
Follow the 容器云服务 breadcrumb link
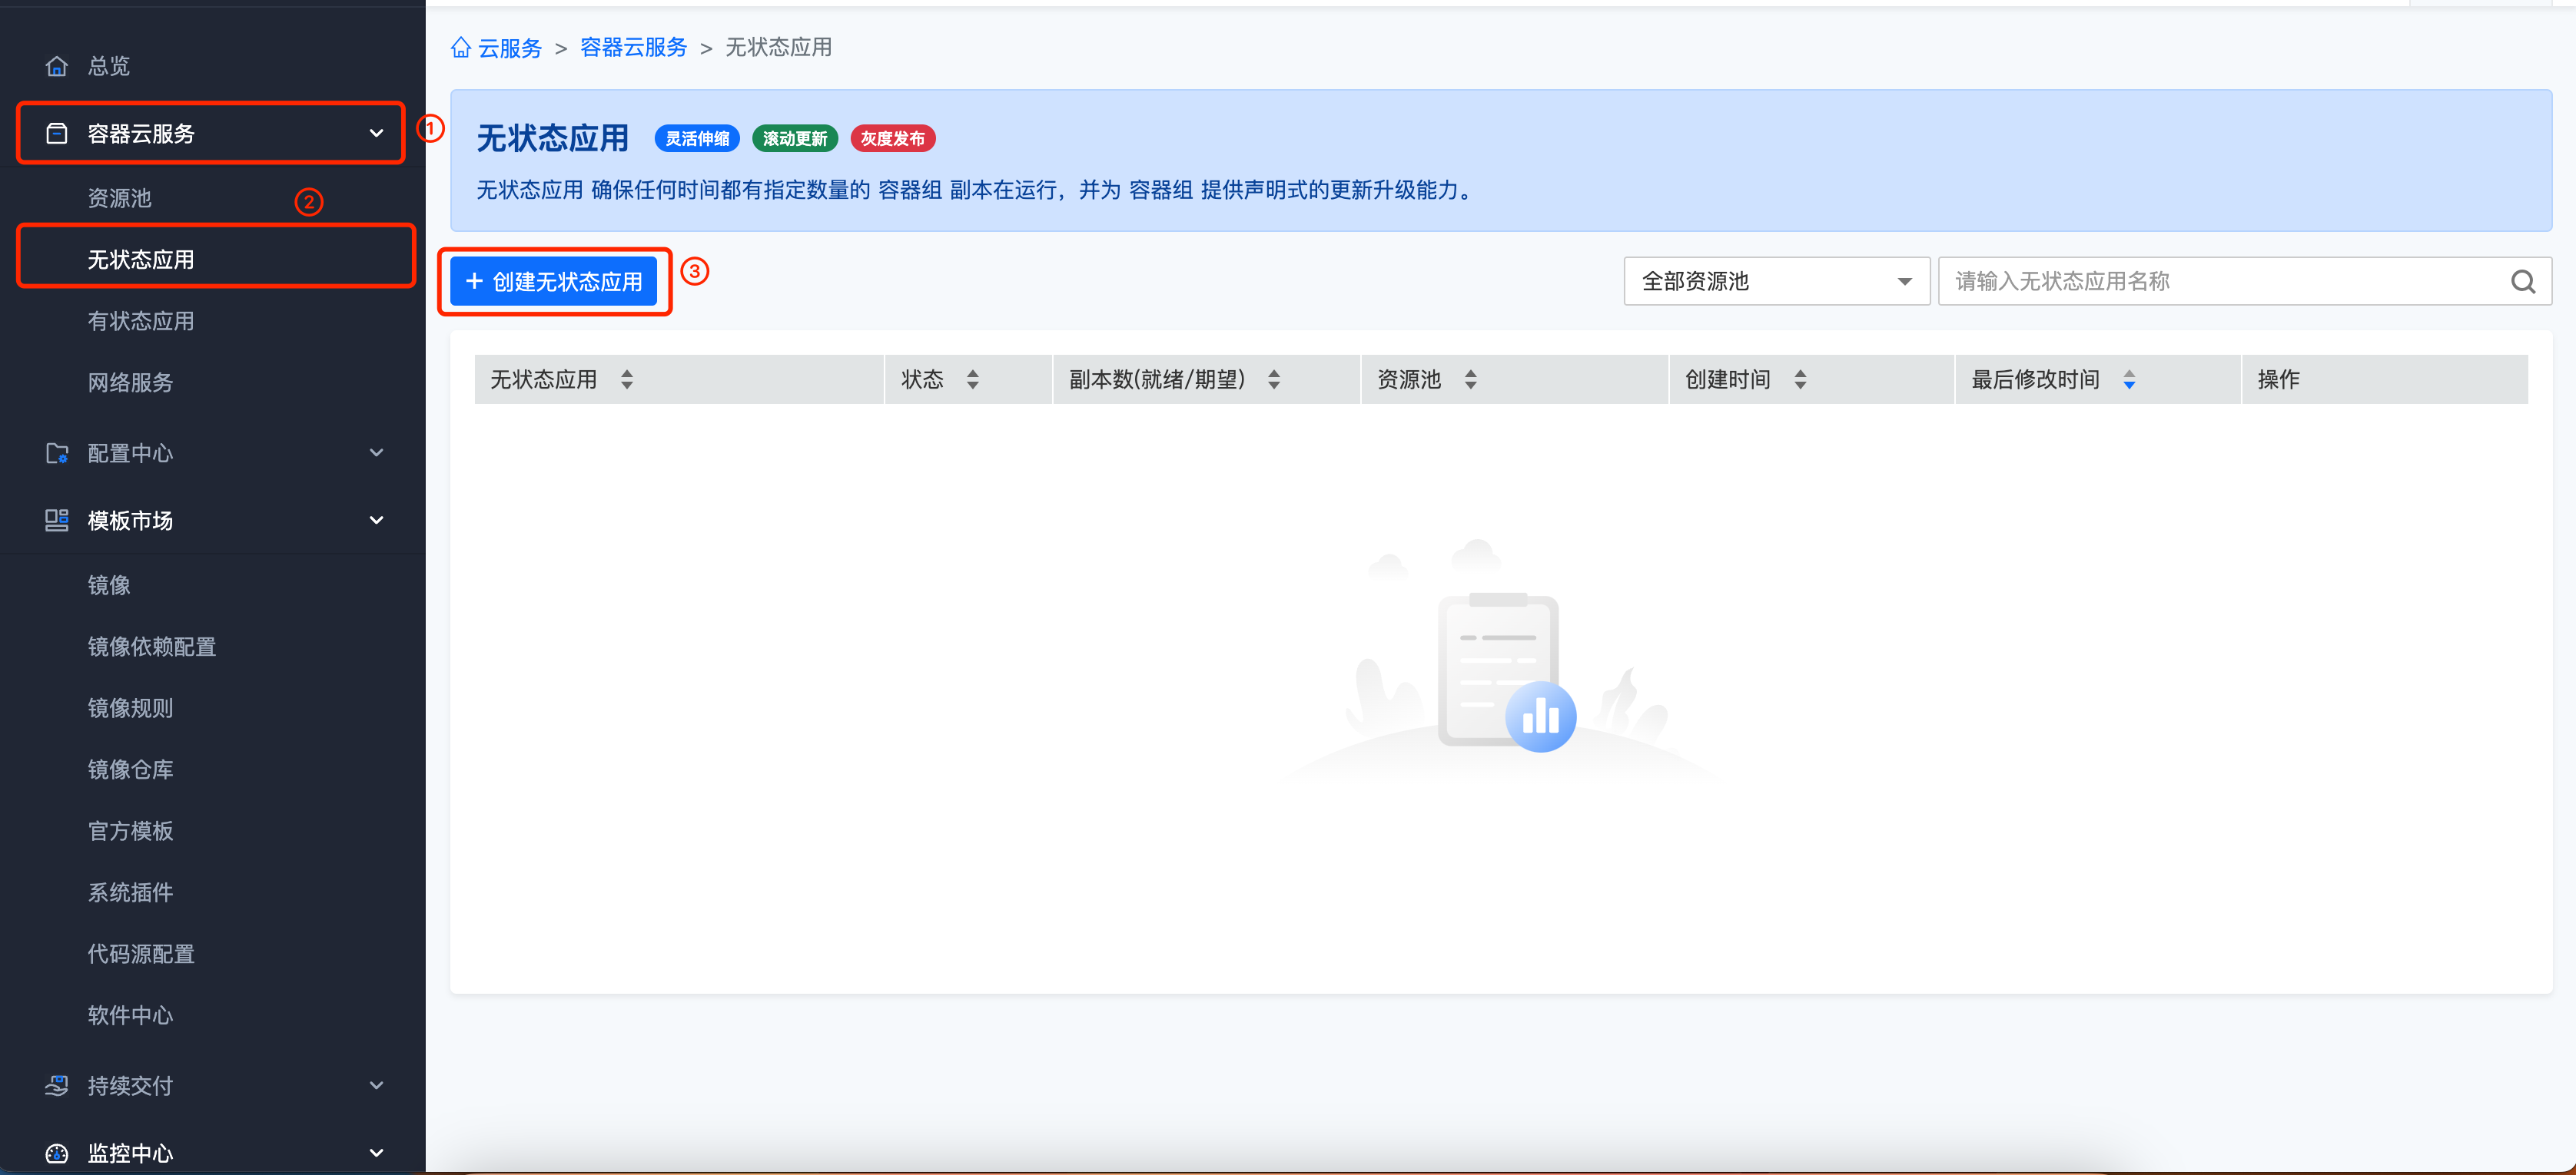coord(634,48)
